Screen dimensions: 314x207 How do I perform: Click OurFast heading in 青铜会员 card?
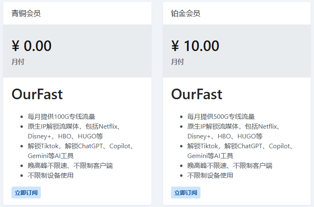(37, 94)
